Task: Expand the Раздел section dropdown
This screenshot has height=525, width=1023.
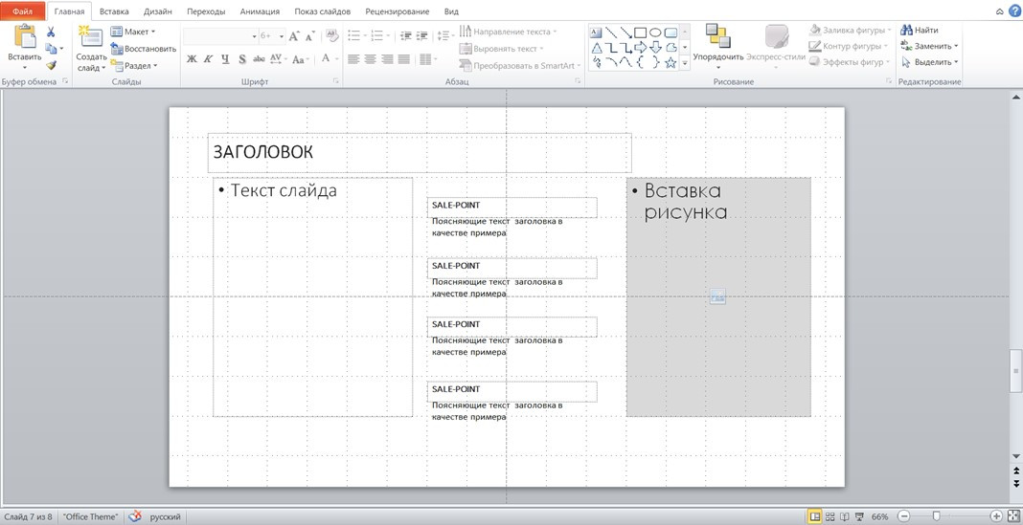Action: tap(134, 66)
